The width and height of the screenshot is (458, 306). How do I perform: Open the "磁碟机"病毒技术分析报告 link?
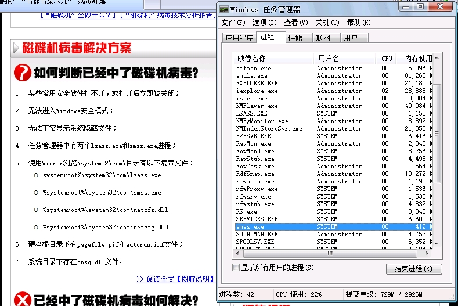tap(167, 15)
